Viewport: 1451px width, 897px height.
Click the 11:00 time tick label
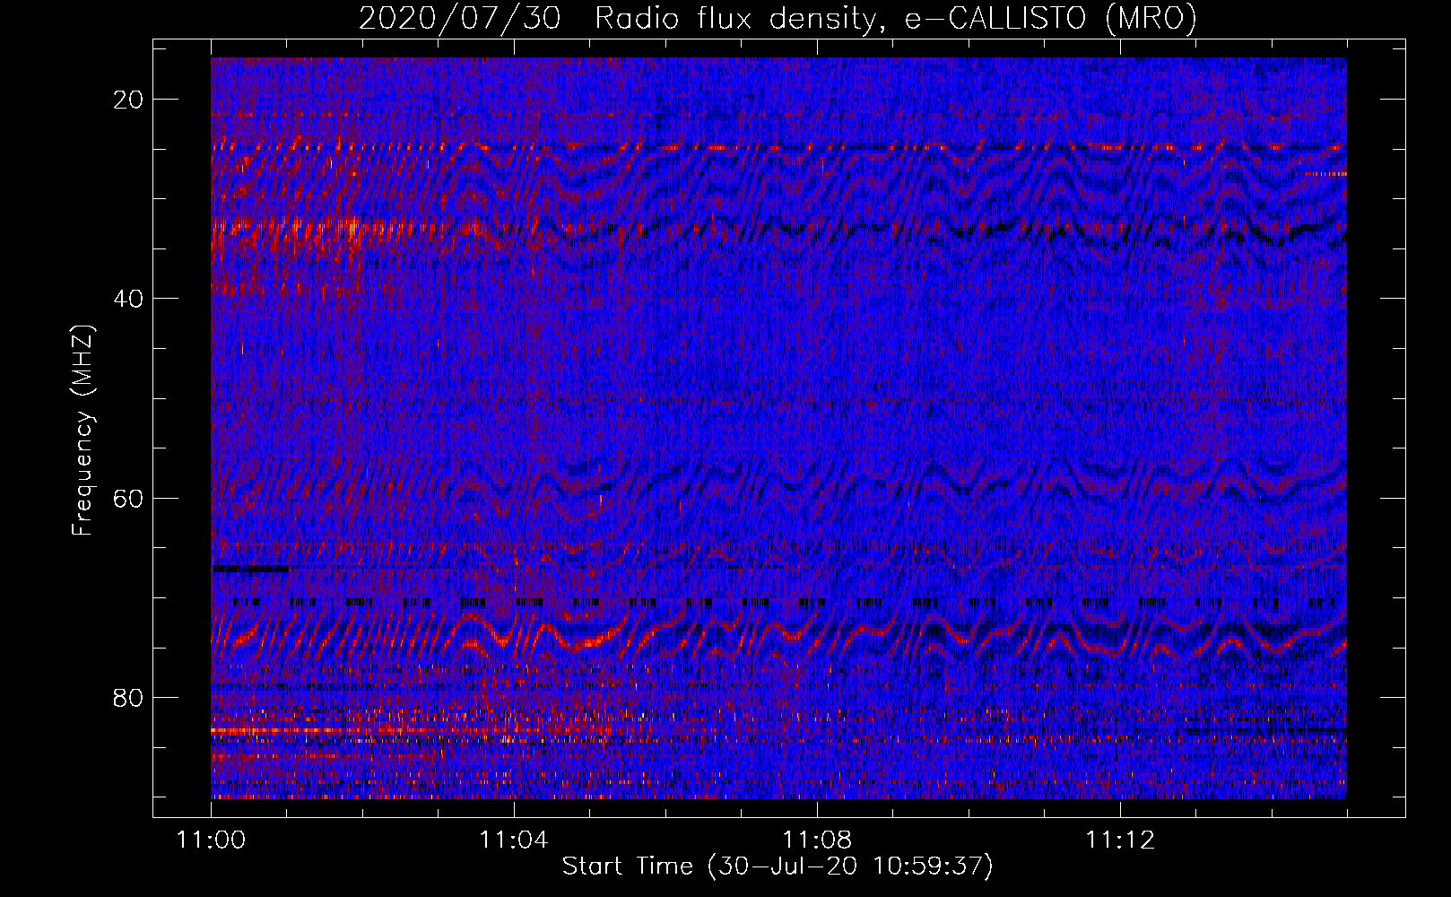(211, 840)
